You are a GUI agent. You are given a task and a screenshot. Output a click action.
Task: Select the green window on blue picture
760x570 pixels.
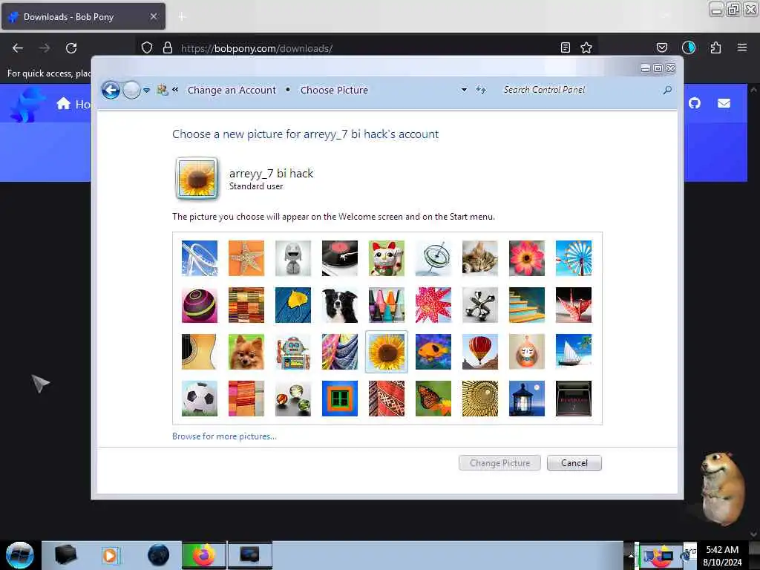(x=340, y=399)
